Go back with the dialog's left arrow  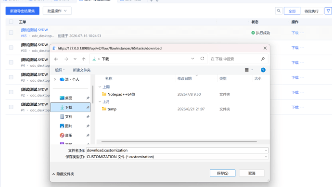(56, 59)
